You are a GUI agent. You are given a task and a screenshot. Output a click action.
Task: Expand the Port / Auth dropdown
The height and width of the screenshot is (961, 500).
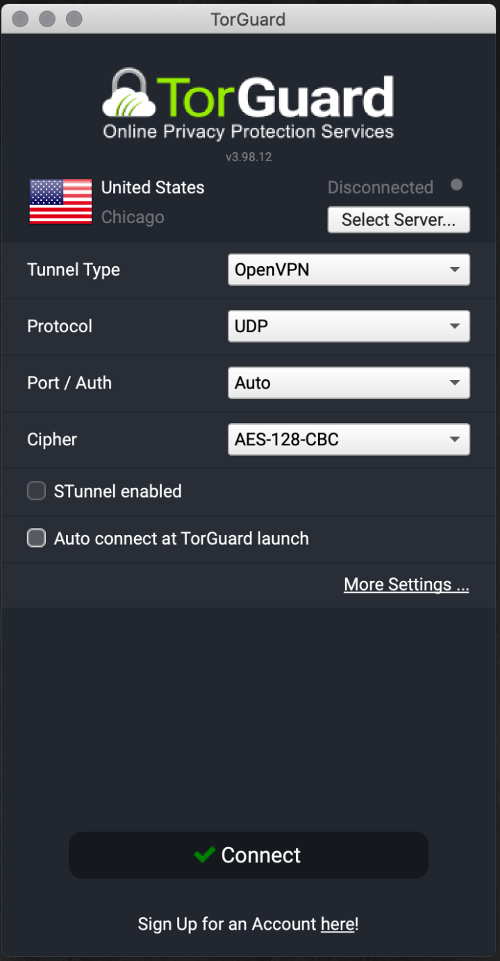[x=349, y=382]
